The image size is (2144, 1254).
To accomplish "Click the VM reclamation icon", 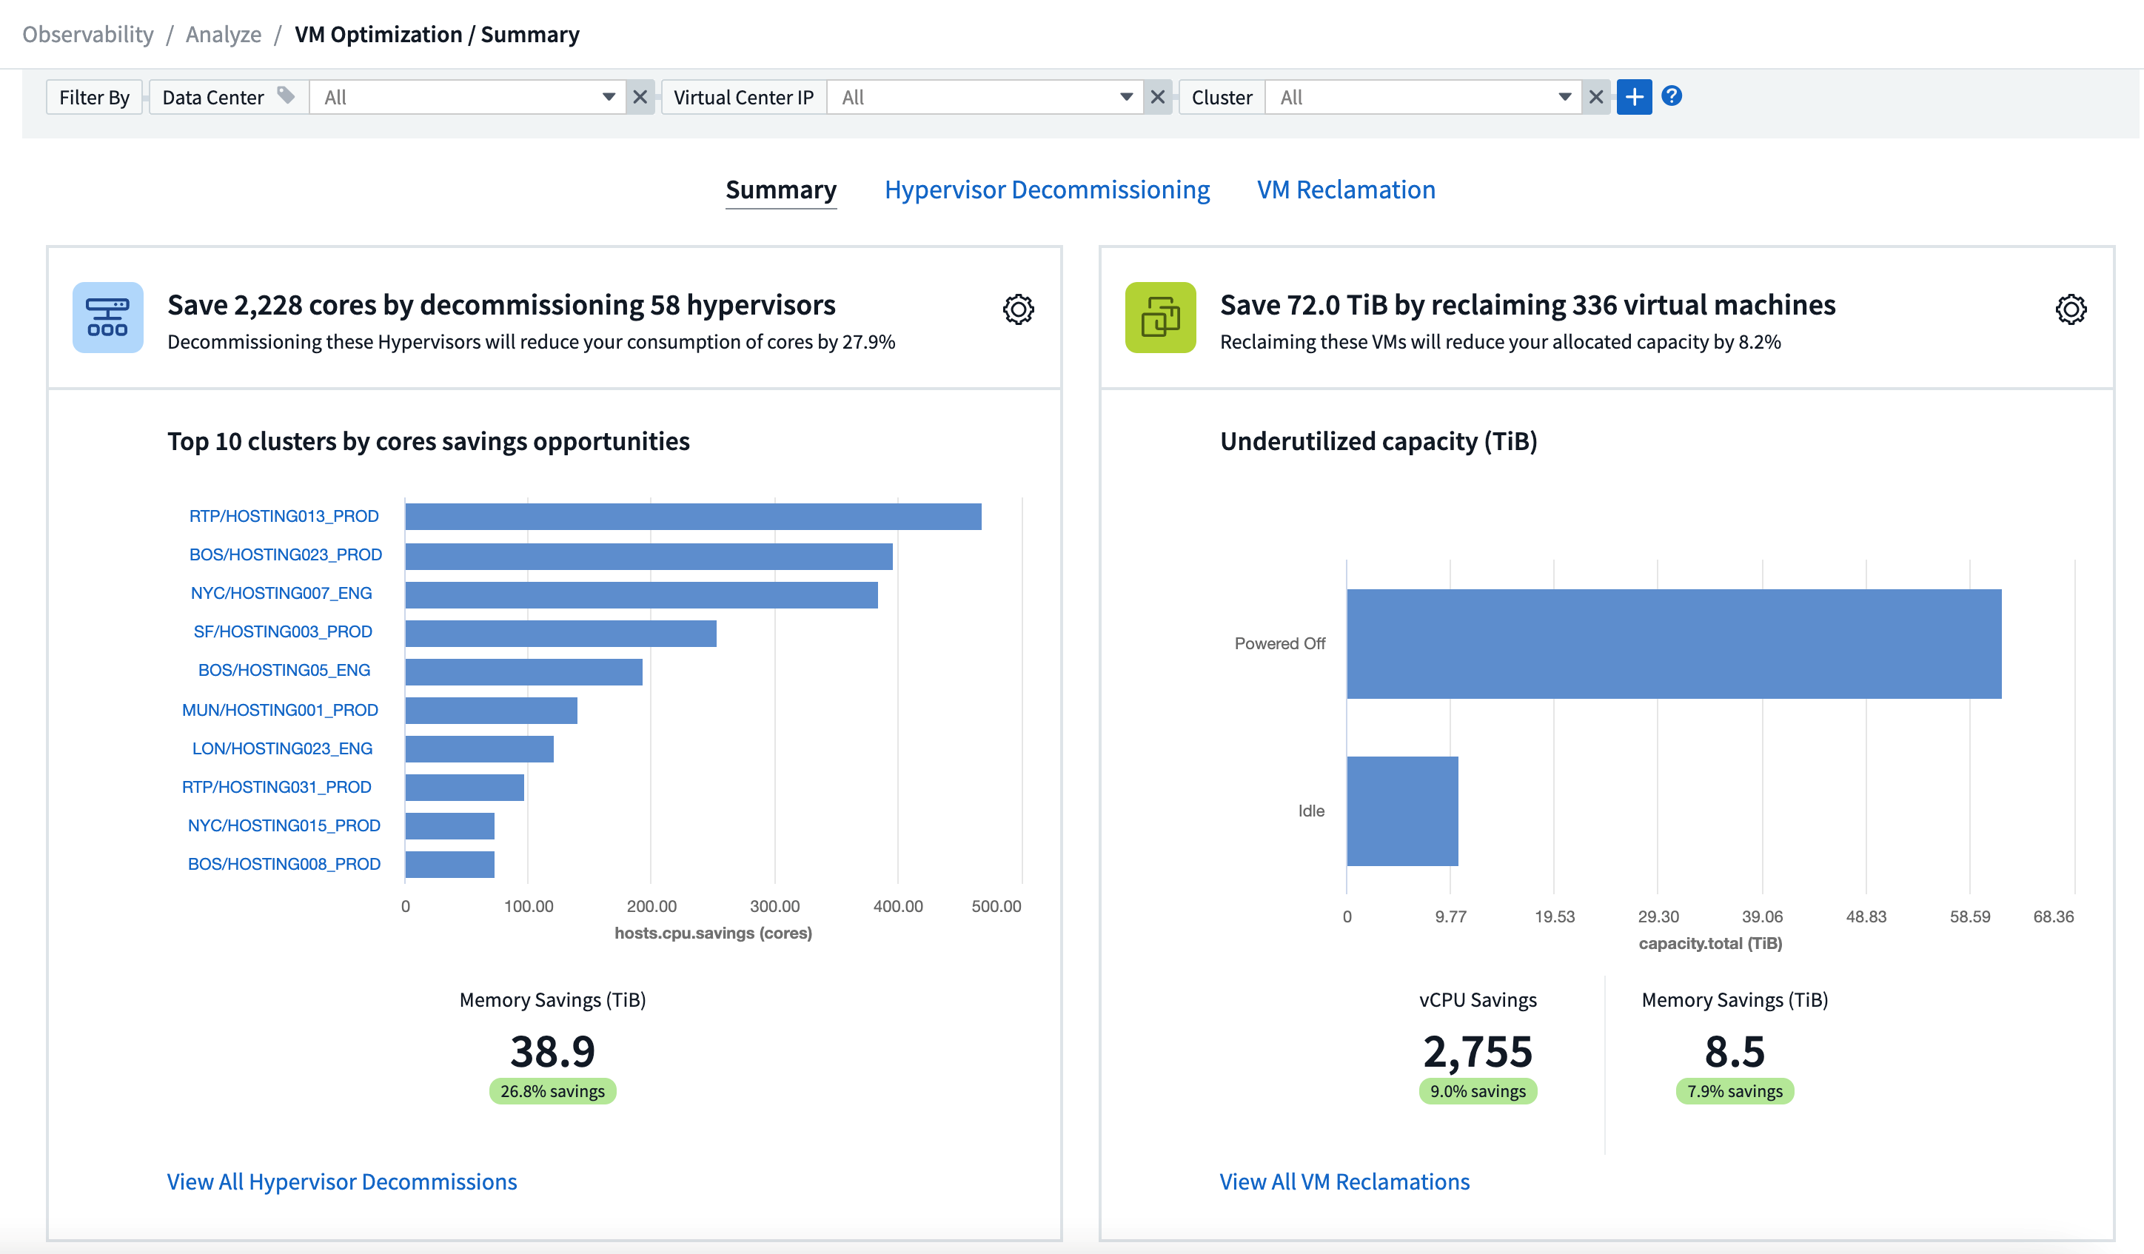I will tap(1163, 317).
